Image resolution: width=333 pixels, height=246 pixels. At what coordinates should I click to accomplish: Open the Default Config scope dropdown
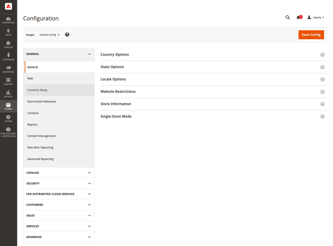pos(49,35)
